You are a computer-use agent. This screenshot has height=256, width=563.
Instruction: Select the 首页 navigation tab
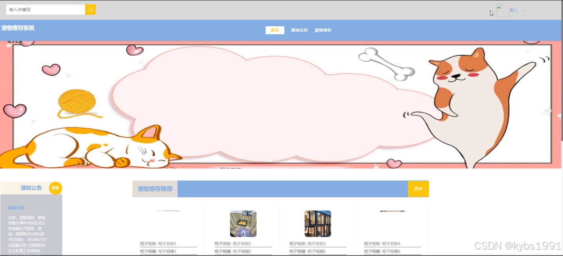pos(275,30)
